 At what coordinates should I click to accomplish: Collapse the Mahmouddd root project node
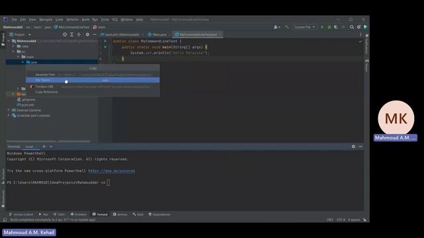[9, 41]
